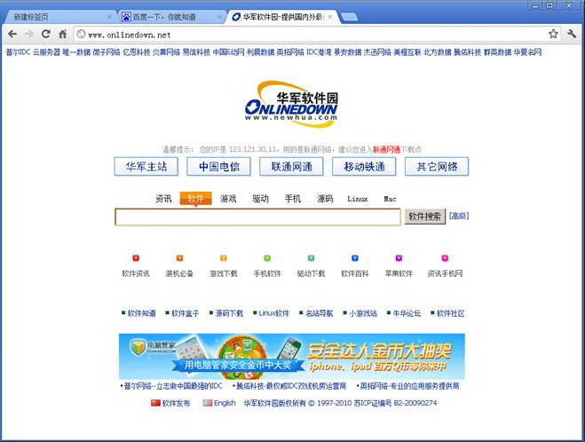Screen dimensions: 585x442
Task: Open the 北方数据 top sponsor link
Action: click(438, 52)
